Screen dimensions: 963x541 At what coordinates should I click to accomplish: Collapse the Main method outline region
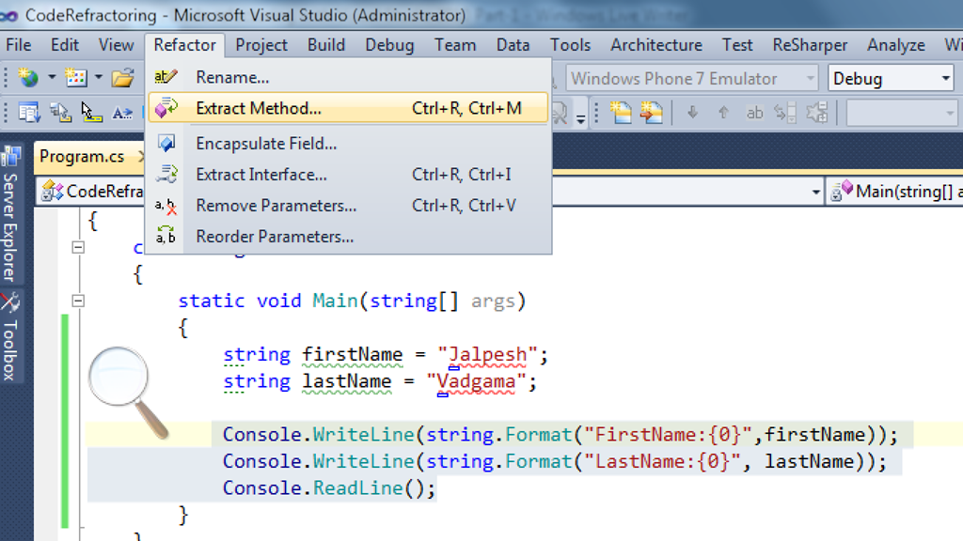tap(78, 301)
